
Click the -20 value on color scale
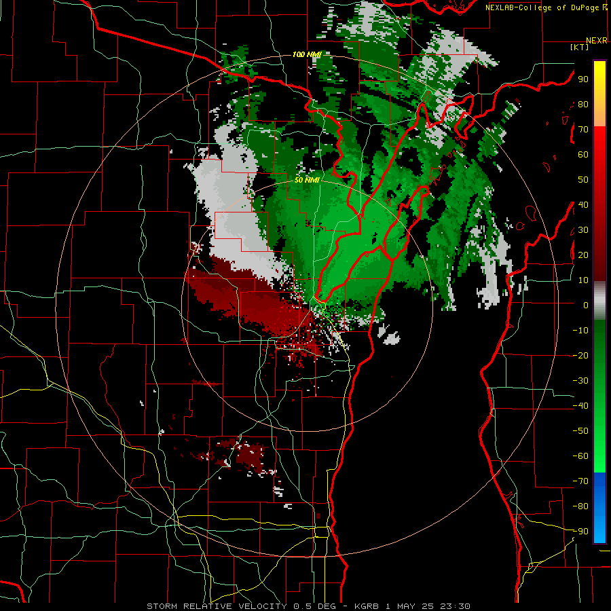tap(580, 355)
